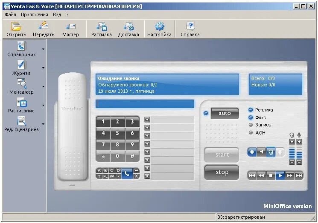Click the stop button

tap(222, 172)
